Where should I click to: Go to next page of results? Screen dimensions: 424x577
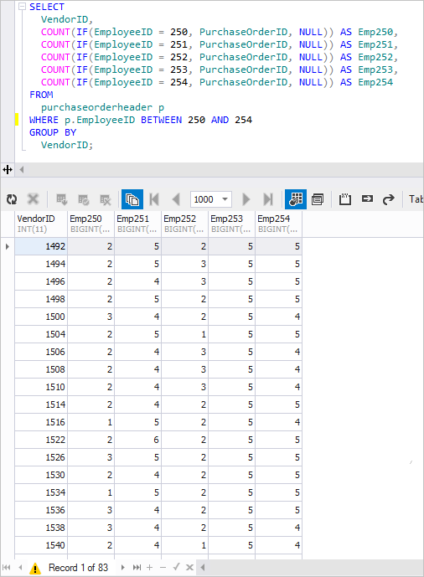[246, 199]
